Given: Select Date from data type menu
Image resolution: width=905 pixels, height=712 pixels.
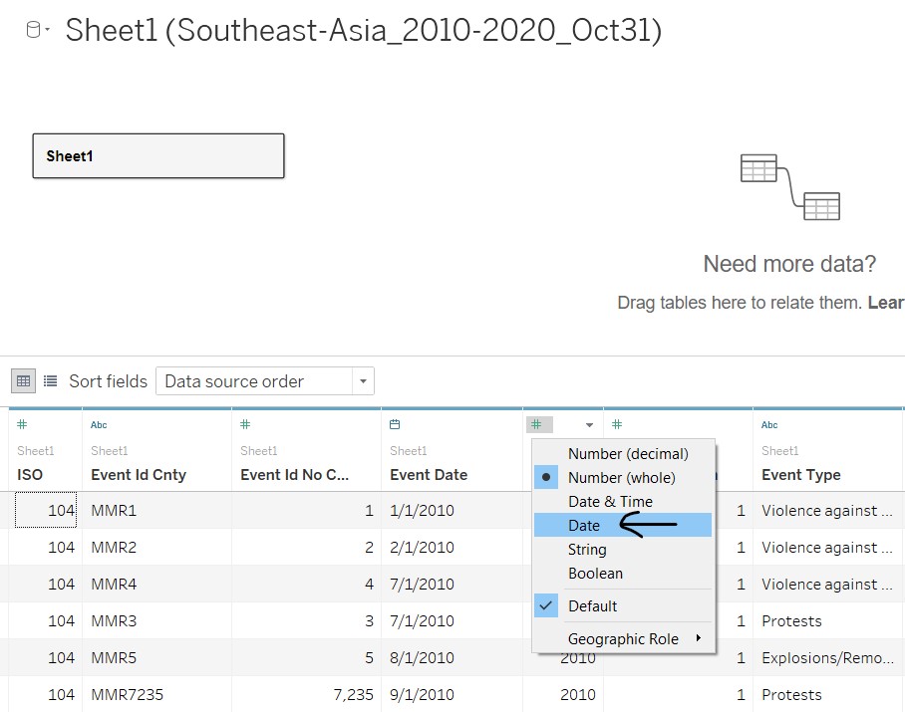Looking at the screenshot, I should click(584, 526).
